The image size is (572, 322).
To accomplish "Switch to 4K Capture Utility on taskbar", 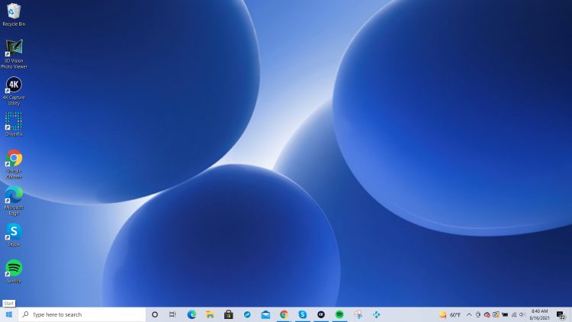I will (321, 314).
